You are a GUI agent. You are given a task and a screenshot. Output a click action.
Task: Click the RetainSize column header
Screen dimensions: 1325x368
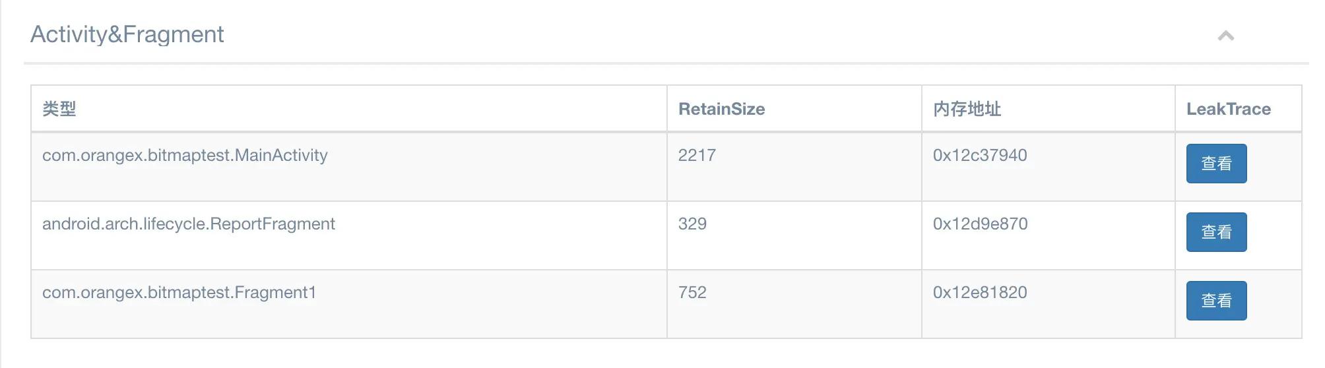pos(721,109)
